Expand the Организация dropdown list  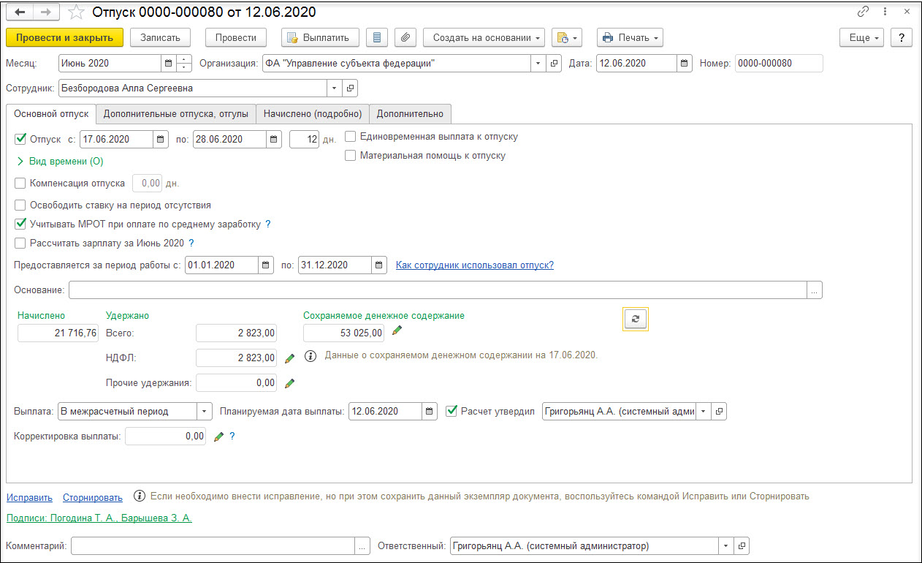[539, 64]
